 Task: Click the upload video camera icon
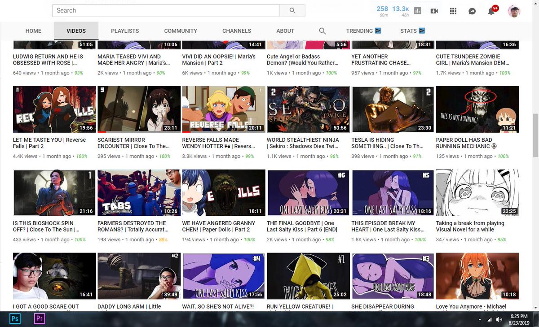tap(434, 11)
